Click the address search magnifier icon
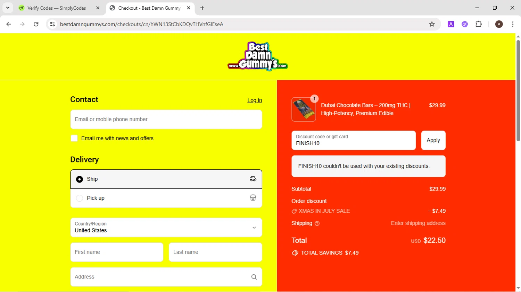Image resolution: width=521 pixels, height=292 pixels. point(254,277)
